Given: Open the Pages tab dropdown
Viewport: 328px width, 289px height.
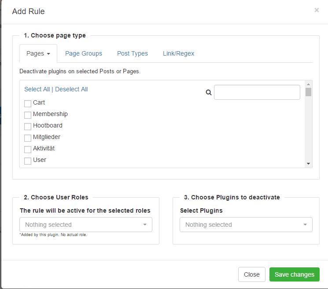Looking at the screenshot, I should point(38,53).
